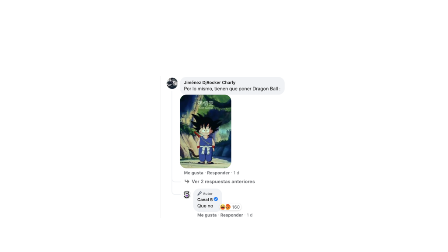Like Jiménez DjRocker Charly's comment via Me gusta
This screenshot has width=448, height=252.
pyautogui.click(x=193, y=173)
